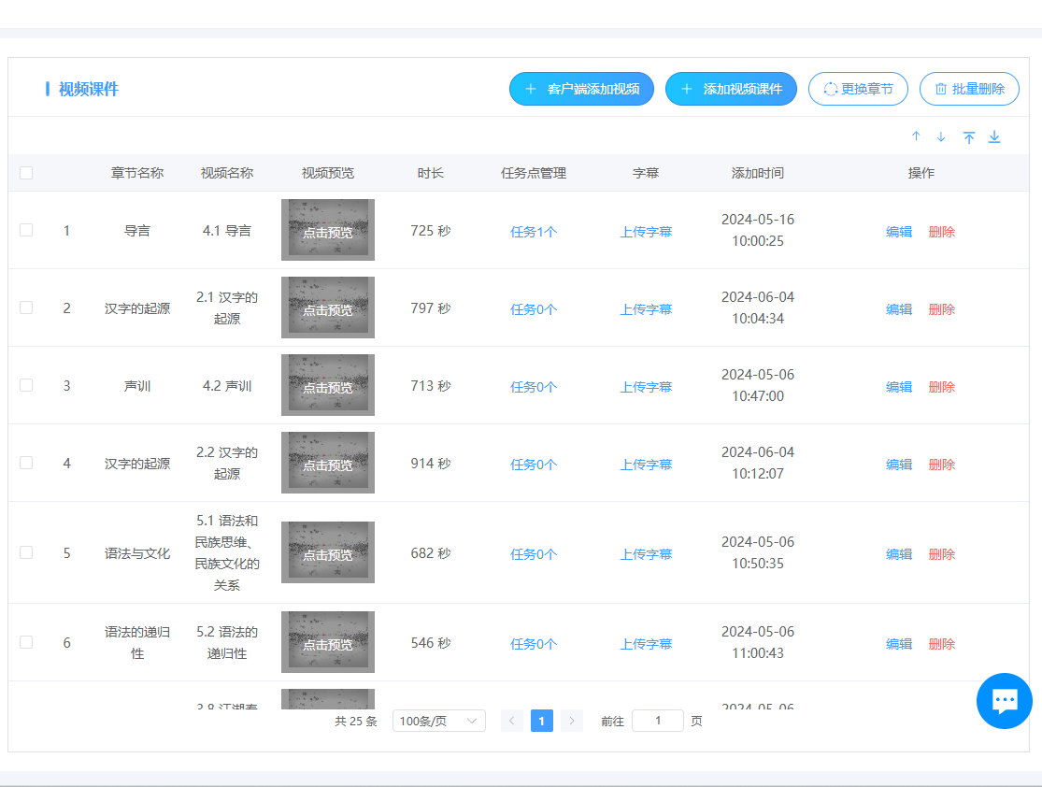This screenshot has height=787, width=1042.
Task: Click 添加视频课件 button
Action: pyautogui.click(x=731, y=89)
